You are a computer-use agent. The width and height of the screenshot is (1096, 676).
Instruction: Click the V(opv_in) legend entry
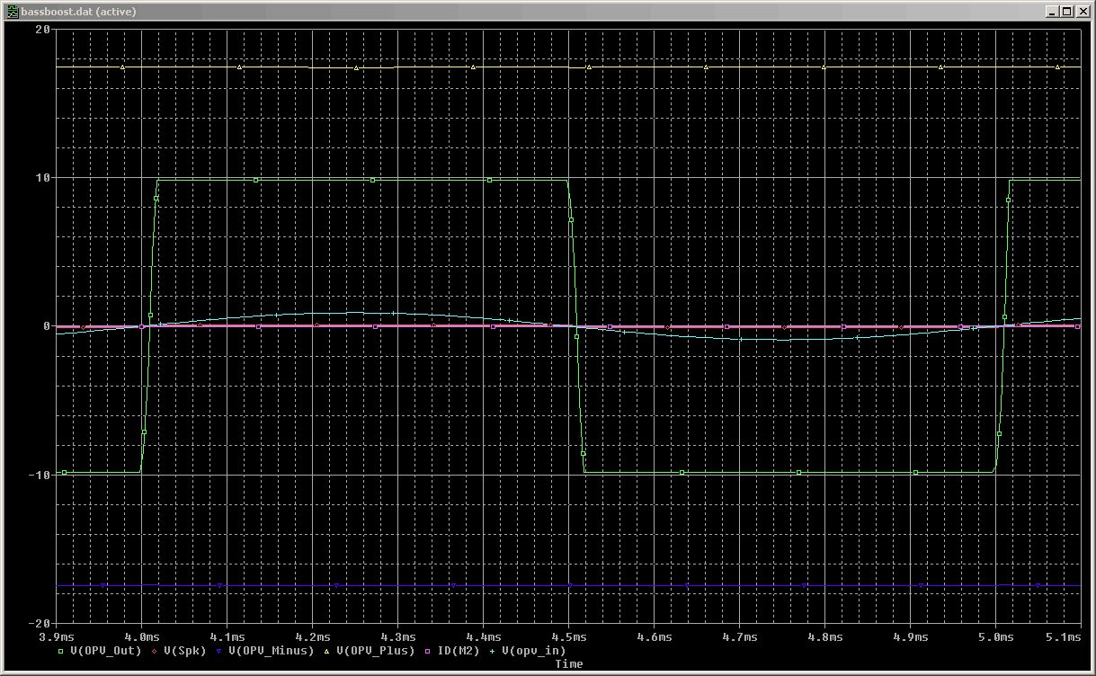pos(534,651)
